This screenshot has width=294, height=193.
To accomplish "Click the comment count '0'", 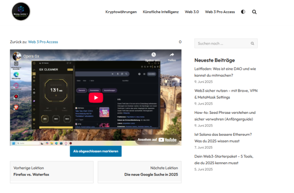I will coord(180,42).
